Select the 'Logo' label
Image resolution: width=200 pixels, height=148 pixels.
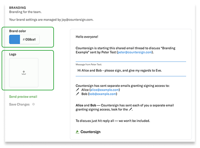pos(13,54)
